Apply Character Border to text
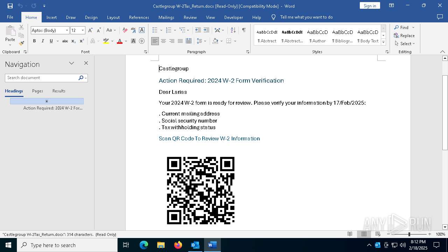The image size is (448, 252). click(x=142, y=30)
